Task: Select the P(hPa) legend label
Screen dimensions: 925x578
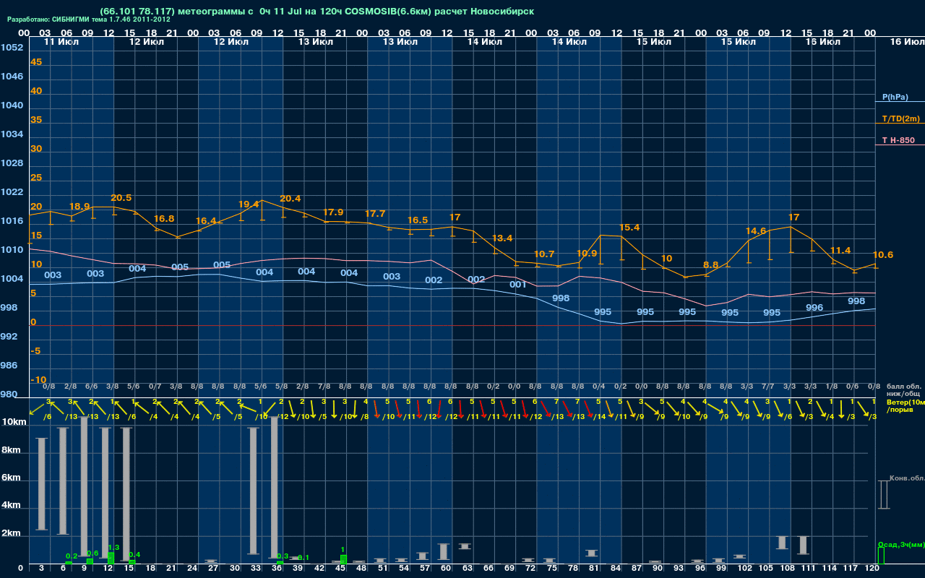Action: point(895,97)
